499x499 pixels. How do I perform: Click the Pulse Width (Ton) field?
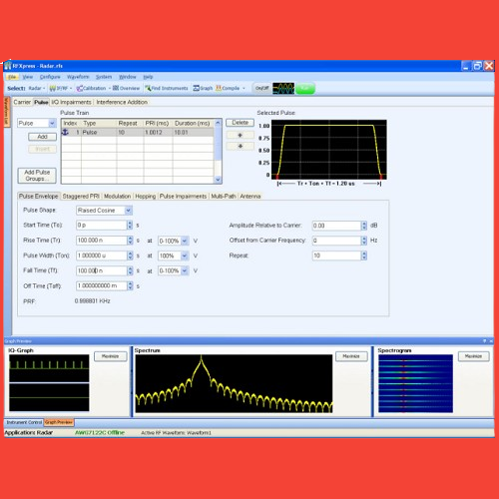[102, 255]
